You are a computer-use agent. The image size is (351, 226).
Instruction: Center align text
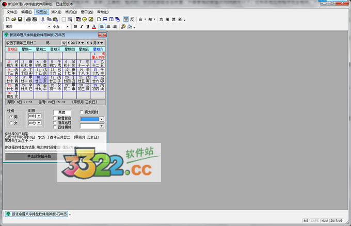(x=108, y=27)
